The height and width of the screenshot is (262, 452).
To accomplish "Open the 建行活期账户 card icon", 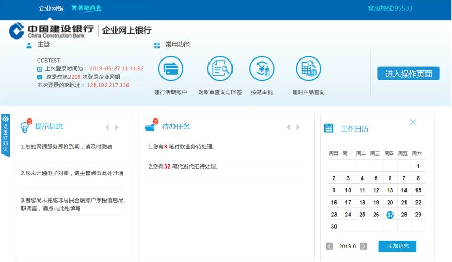I will pos(171,69).
